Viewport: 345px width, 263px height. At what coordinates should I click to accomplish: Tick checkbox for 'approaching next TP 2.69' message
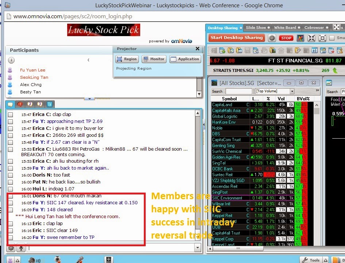coord(10,121)
